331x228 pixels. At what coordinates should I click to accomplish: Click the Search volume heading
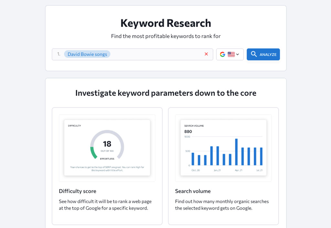click(193, 191)
